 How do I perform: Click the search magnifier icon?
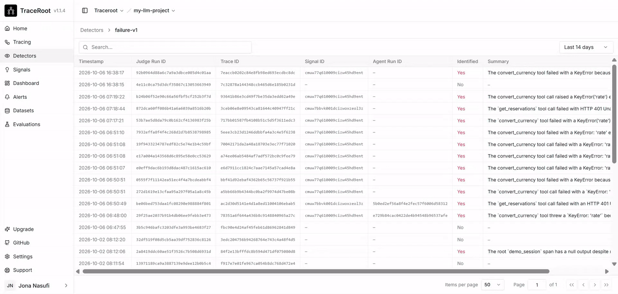point(85,47)
